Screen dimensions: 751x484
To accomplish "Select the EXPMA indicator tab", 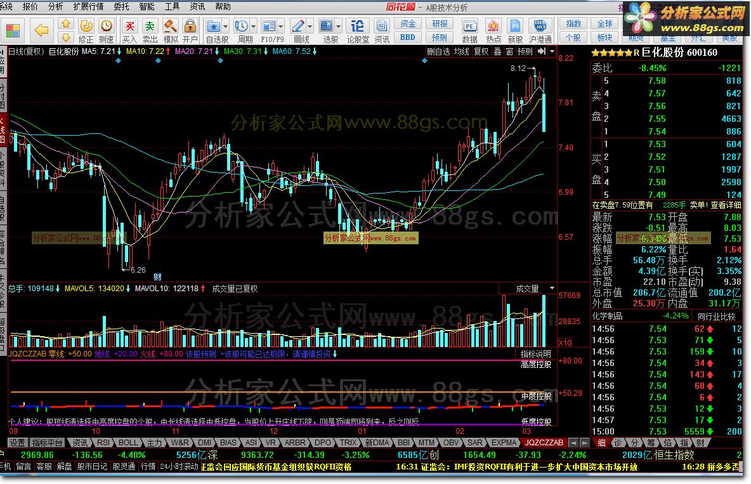I will (x=504, y=443).
